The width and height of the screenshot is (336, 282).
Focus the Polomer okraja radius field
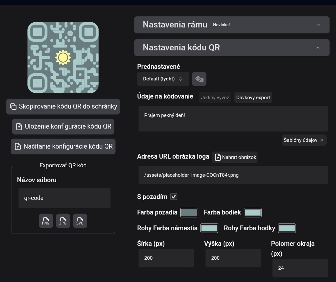click(x=300, y=268)
